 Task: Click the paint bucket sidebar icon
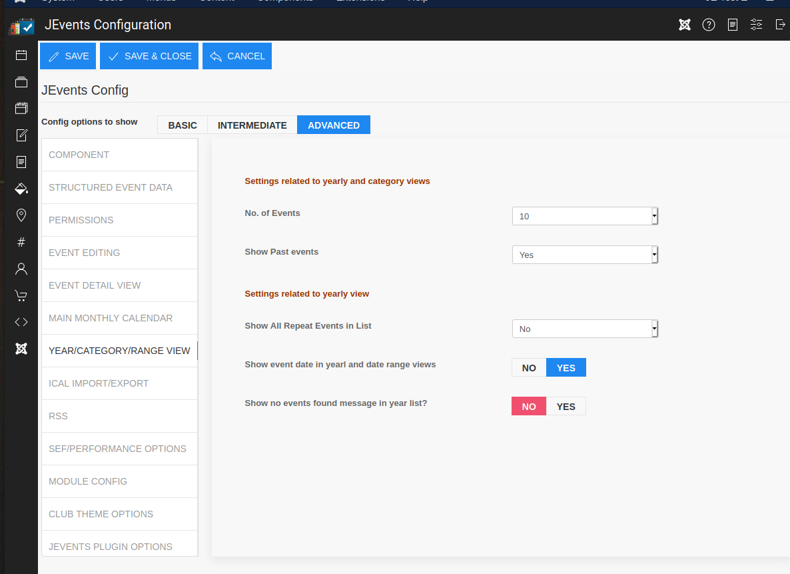coord(21,189)
